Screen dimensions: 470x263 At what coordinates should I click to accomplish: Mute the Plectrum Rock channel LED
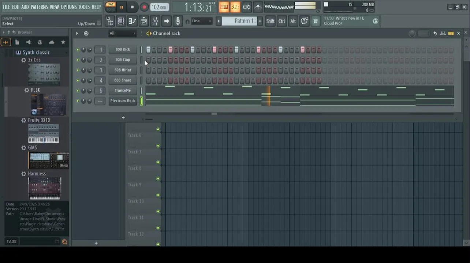point(78,101)
